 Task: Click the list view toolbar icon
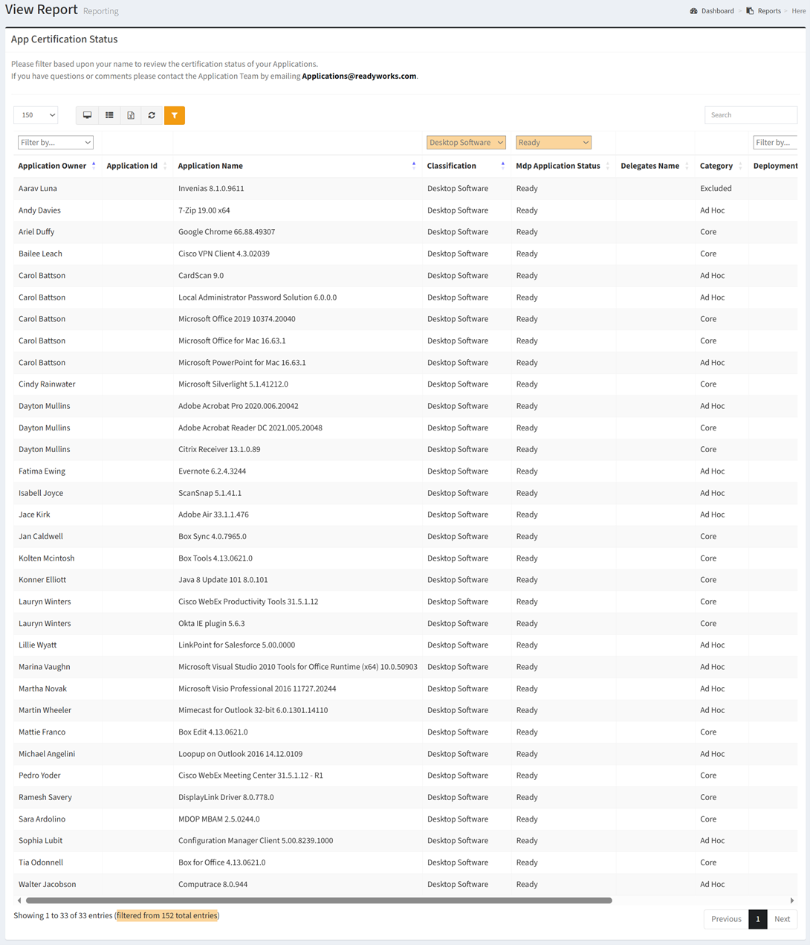(109, 115)
